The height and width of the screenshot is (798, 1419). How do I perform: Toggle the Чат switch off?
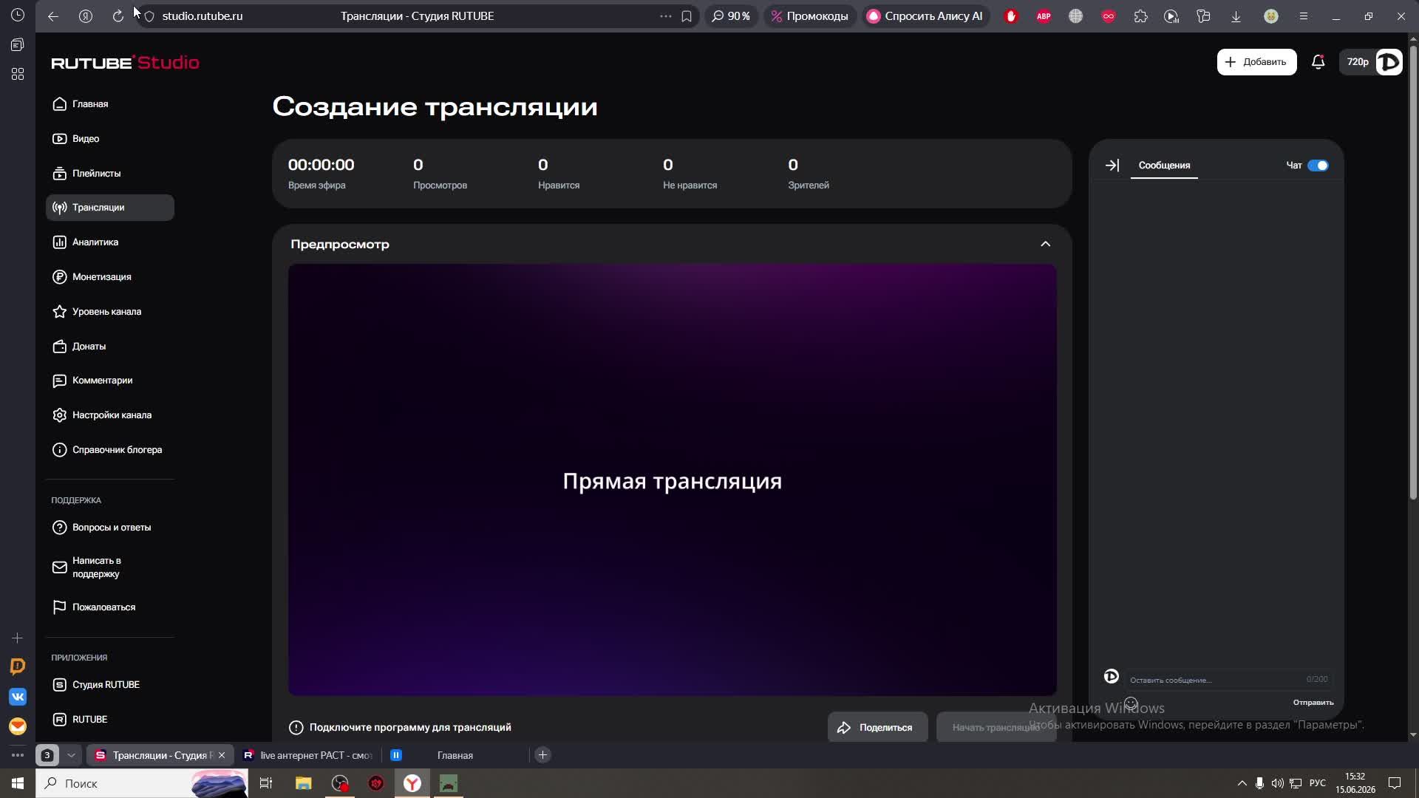1318,166
